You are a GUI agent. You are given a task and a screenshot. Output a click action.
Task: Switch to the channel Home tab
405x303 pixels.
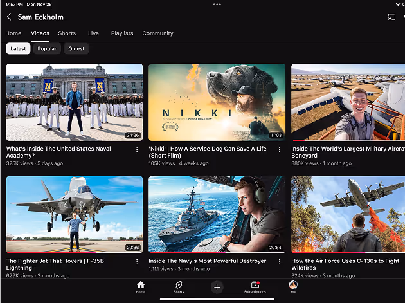[x=14, y=33]
